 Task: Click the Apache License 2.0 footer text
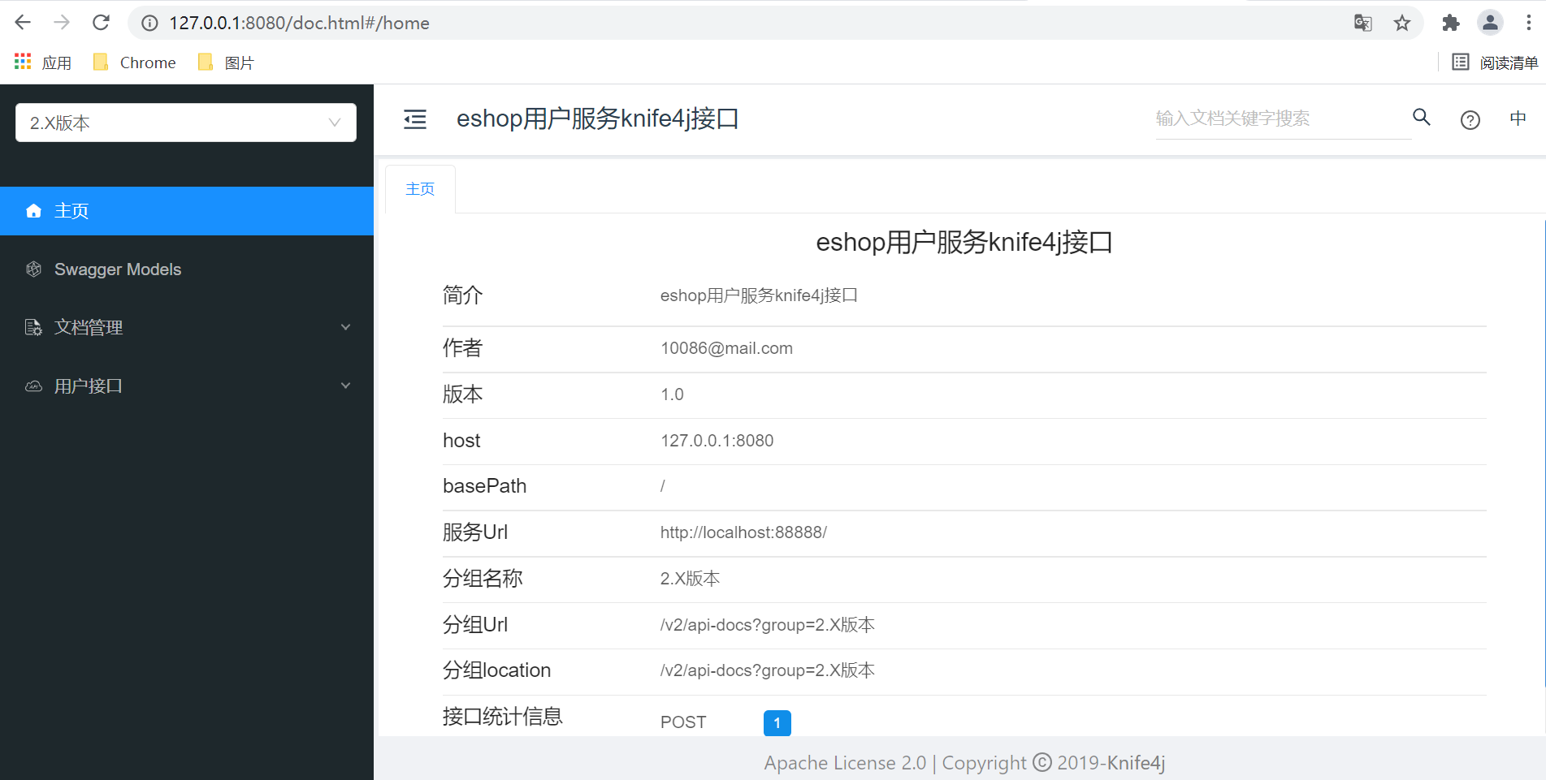tap(845, 763)
